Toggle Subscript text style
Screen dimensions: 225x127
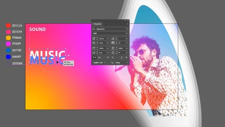point(113,58)
